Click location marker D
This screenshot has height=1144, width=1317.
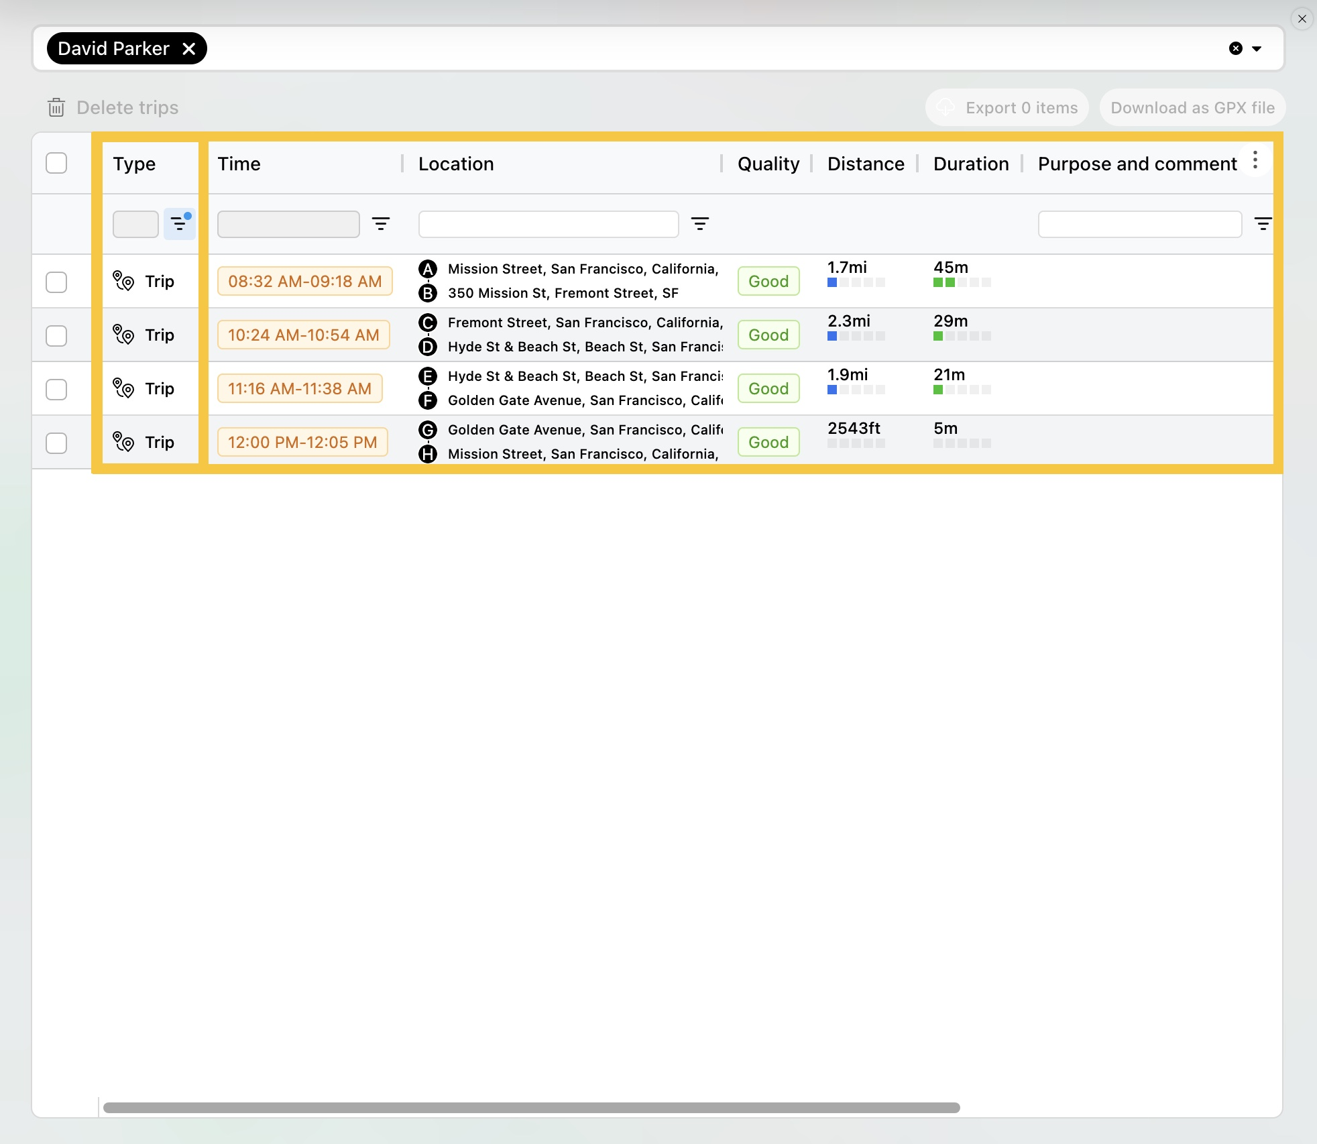tap(428, 347)
